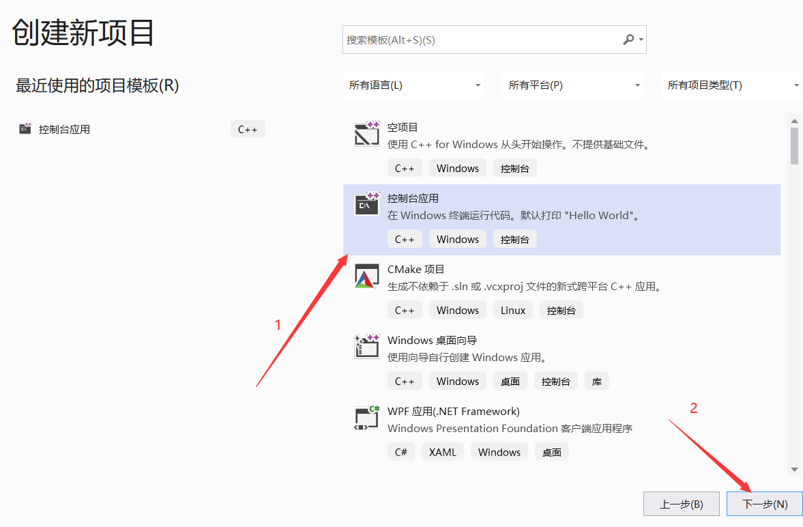Viewport: 803px width, 527px height.
Task: Click the template list scrollbar thumb
Action: 794,146
